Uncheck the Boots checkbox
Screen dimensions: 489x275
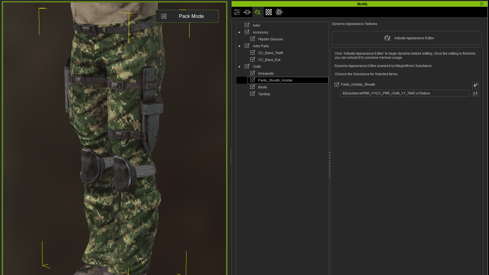[252, 87]
